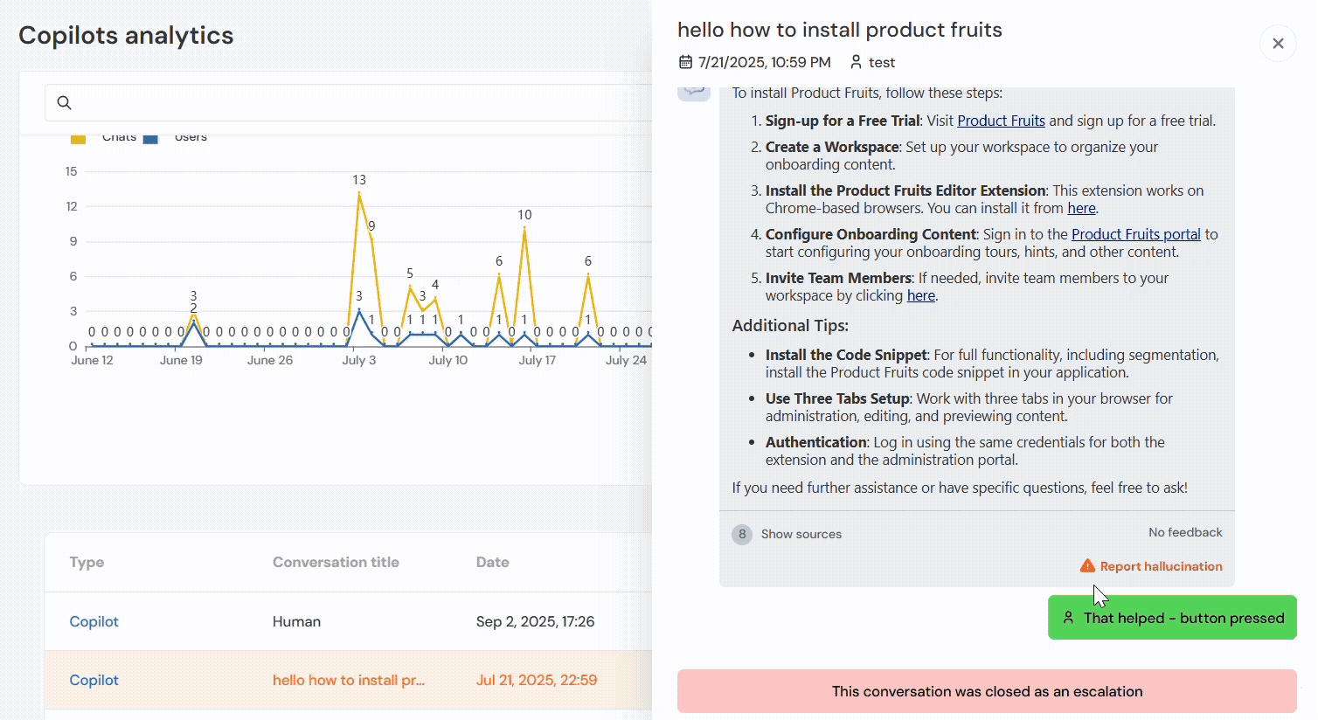The image size is (1318, 720).
Task: Open the Product Fruits portal link
Action: point(1135,234)
